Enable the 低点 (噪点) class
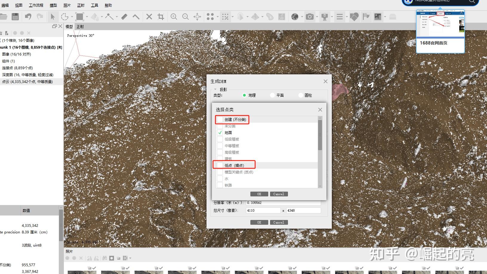 click(220, 165)
